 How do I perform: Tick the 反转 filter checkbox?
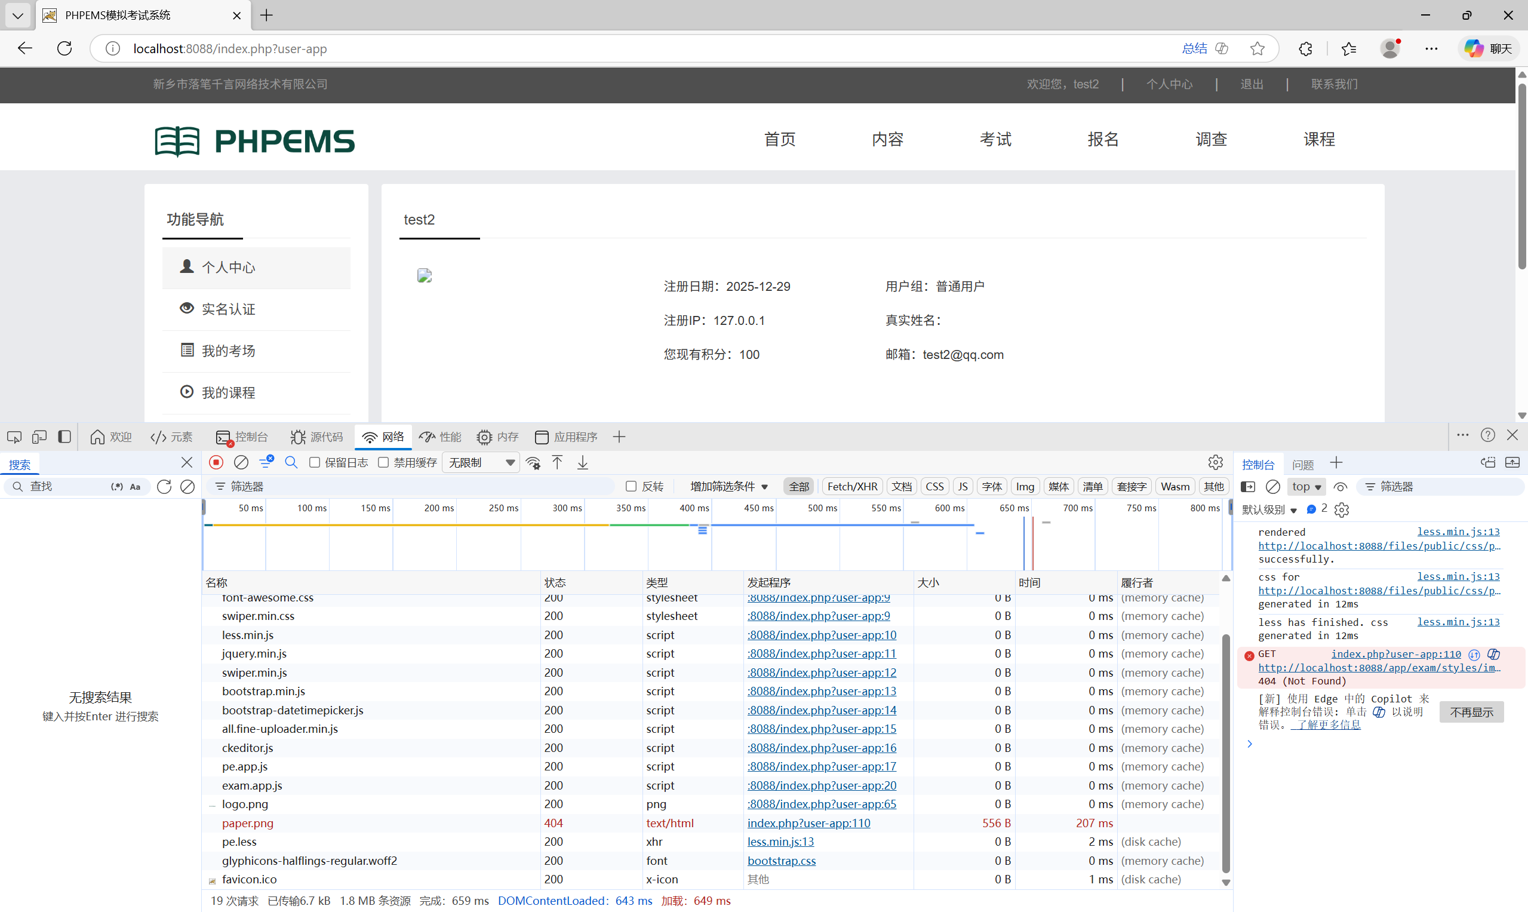pyautogui.click(x=631, y=486)
